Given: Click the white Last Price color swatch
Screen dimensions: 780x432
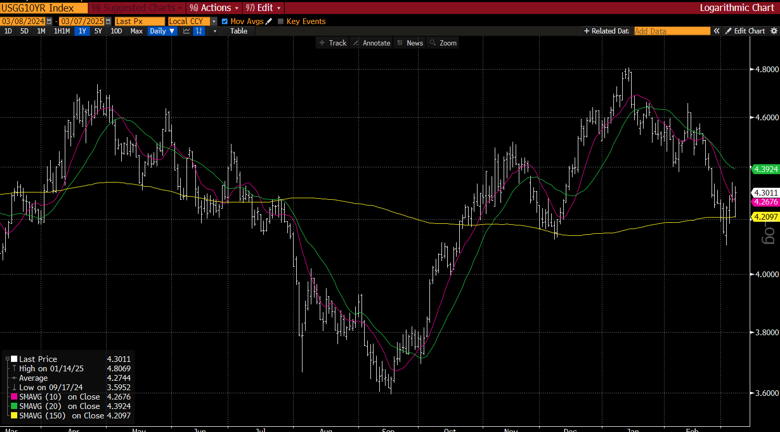Looking at the screenshot, I should (14, 359).
